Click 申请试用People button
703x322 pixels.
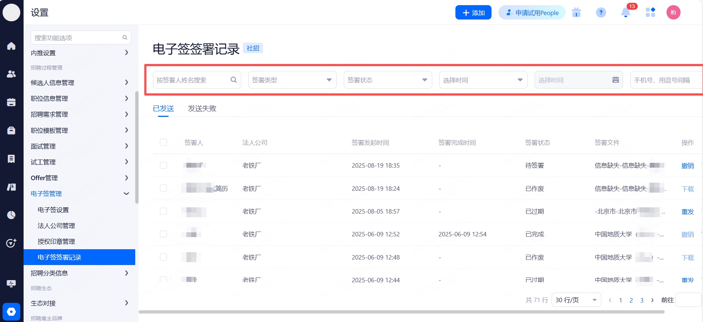click(532, 12)
